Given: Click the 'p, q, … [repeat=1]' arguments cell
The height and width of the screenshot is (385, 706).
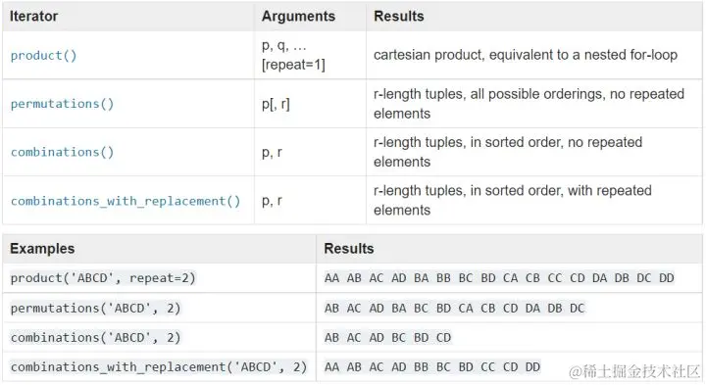Looking at the screenshot, I should point(293,55).
